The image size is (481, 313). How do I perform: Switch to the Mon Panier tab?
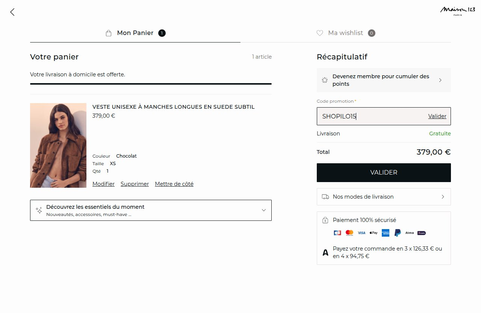tap(135, 33)
